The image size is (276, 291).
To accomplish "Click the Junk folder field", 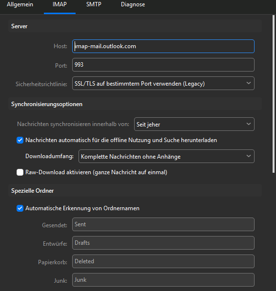I will pyautogui.click(x=163, y=280).
